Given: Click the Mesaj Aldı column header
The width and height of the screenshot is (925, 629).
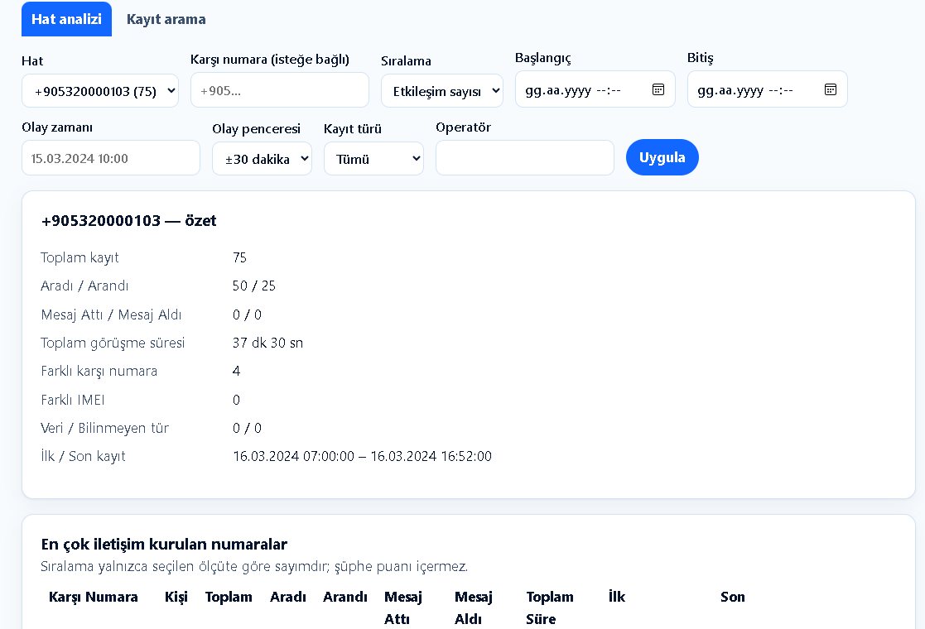Looking at the screenshot, I should click(473, 607).
